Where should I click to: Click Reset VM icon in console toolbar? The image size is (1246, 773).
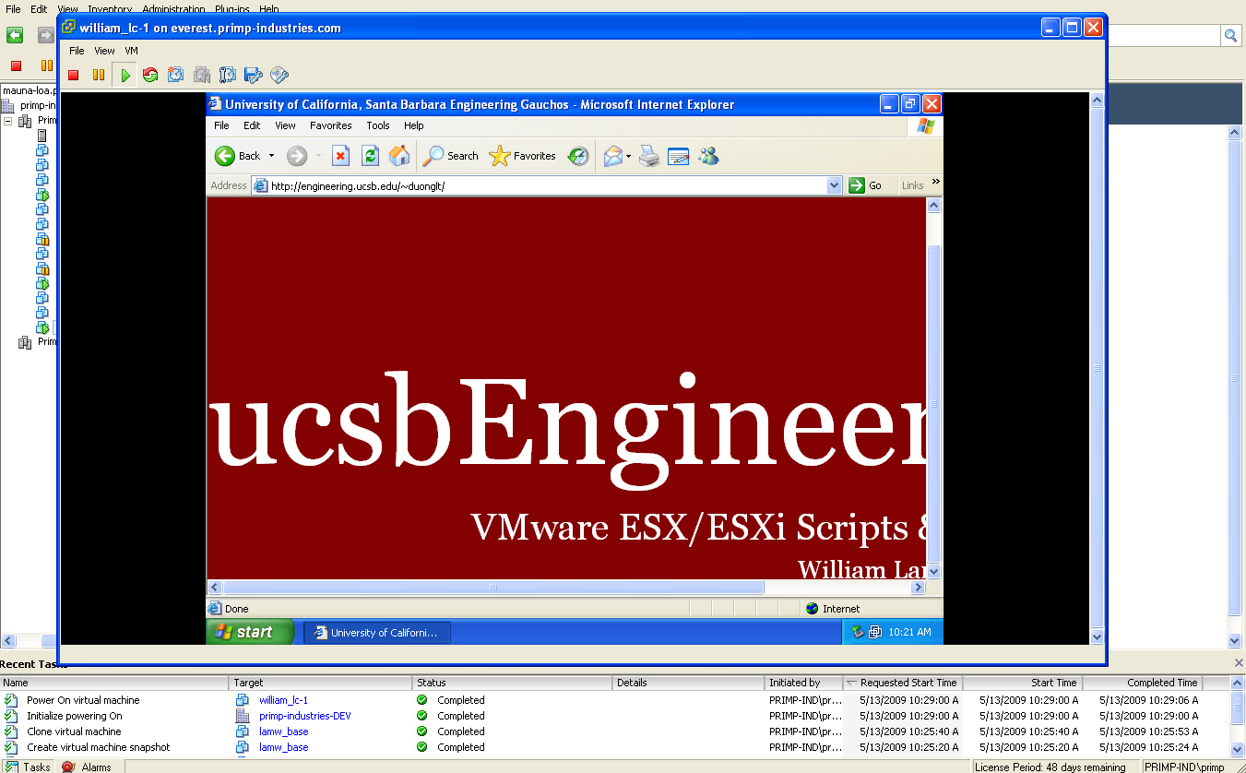(150, 76)
